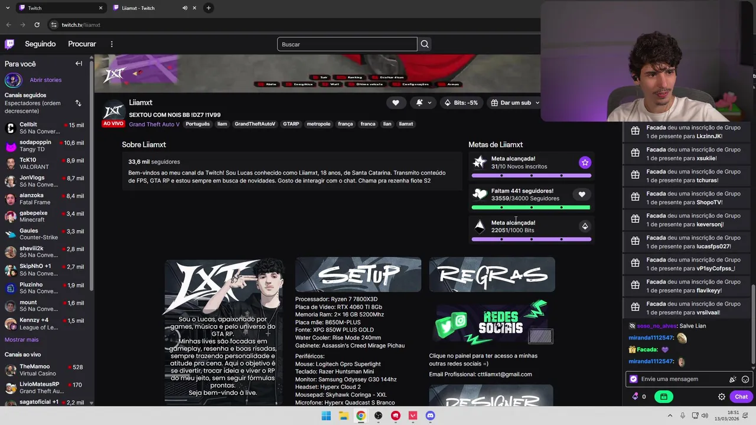The image size is (756, 425).
Task: Open a new browser tab
Action: 208,8
